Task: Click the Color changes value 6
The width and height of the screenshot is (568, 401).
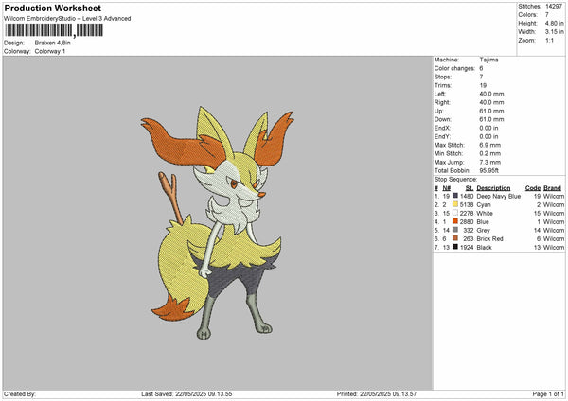Action: click(x=482, y=68)
